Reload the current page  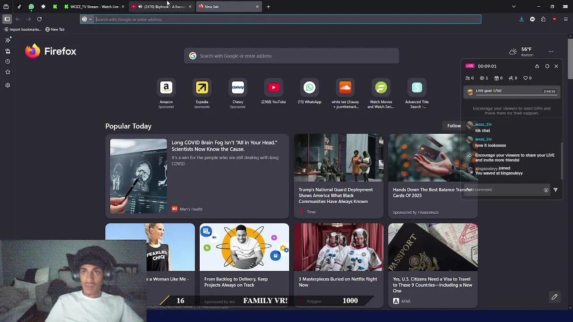[39, 19]
